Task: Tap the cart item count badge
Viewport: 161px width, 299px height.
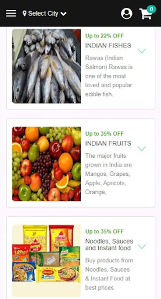Action: [151, 9]
